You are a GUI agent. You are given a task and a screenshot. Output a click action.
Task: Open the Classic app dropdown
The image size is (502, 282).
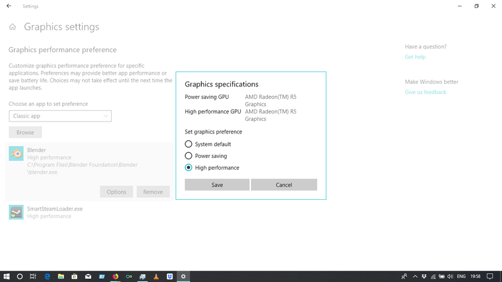tap(60, 116)
